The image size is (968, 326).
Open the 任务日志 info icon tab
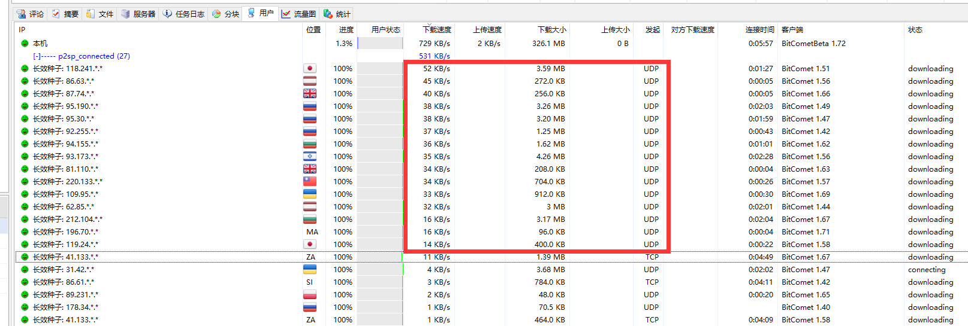point(168,14)
